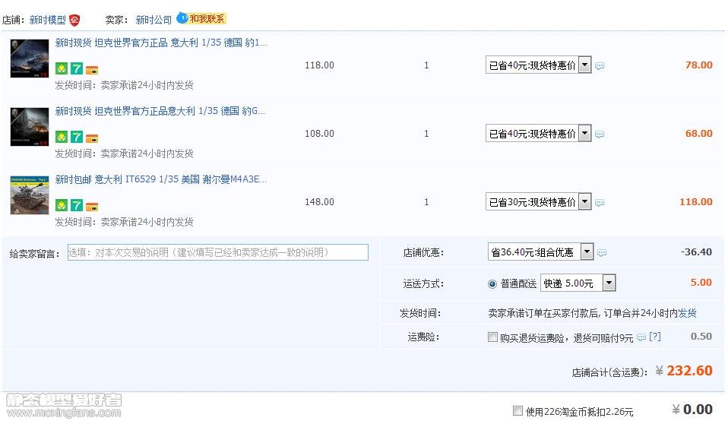Open store link 新时模型
This screenshot has width=728, height=424.
[47, 20]
